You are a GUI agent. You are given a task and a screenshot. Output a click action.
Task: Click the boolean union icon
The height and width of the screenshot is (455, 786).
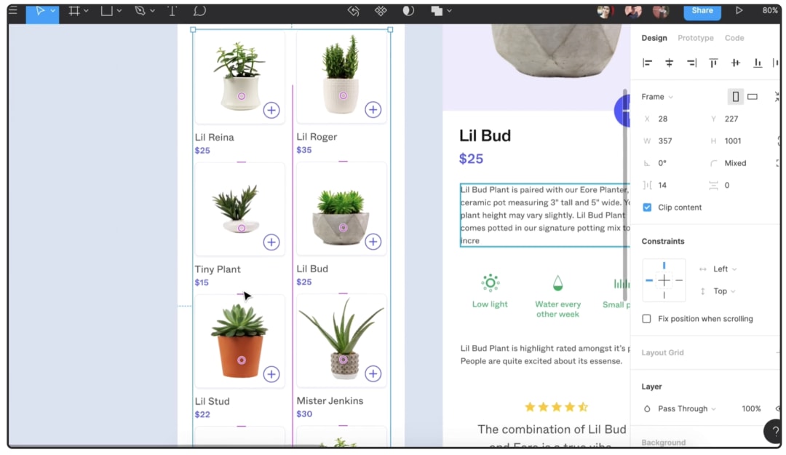click(x=437, y=10)
